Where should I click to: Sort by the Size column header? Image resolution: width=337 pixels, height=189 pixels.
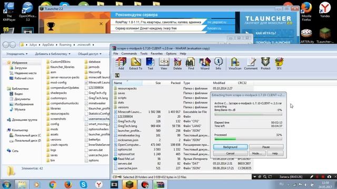(158, 83)
